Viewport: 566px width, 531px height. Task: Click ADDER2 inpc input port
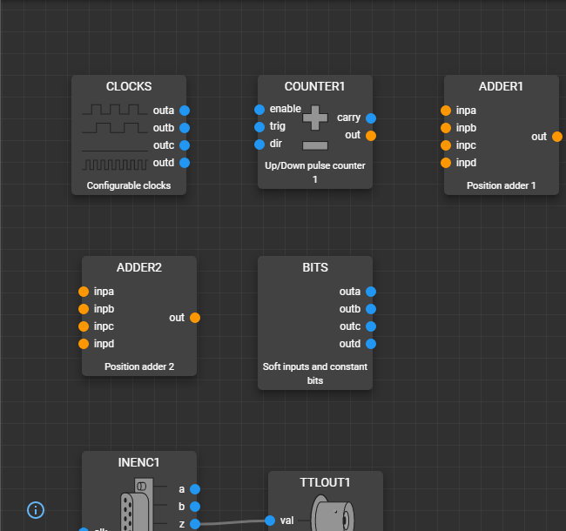(84, 326)
